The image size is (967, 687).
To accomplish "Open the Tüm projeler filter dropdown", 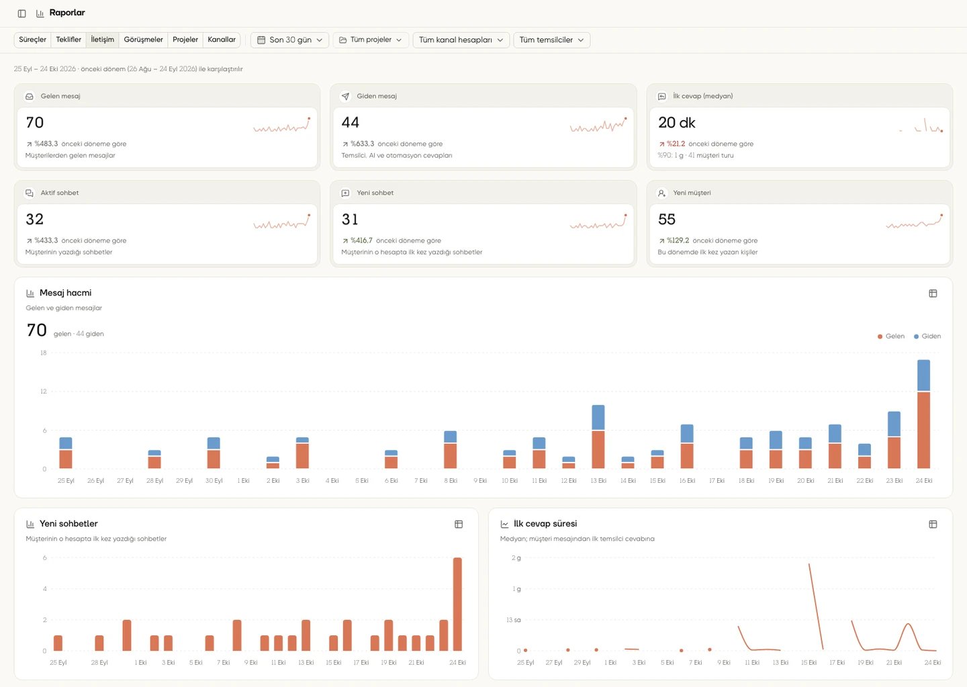I will (371, 40).
